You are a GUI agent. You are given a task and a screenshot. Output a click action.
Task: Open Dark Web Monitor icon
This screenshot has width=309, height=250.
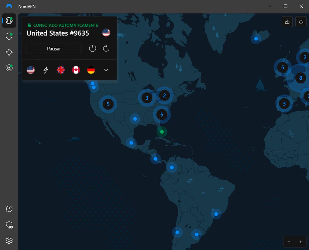(9, 68)
